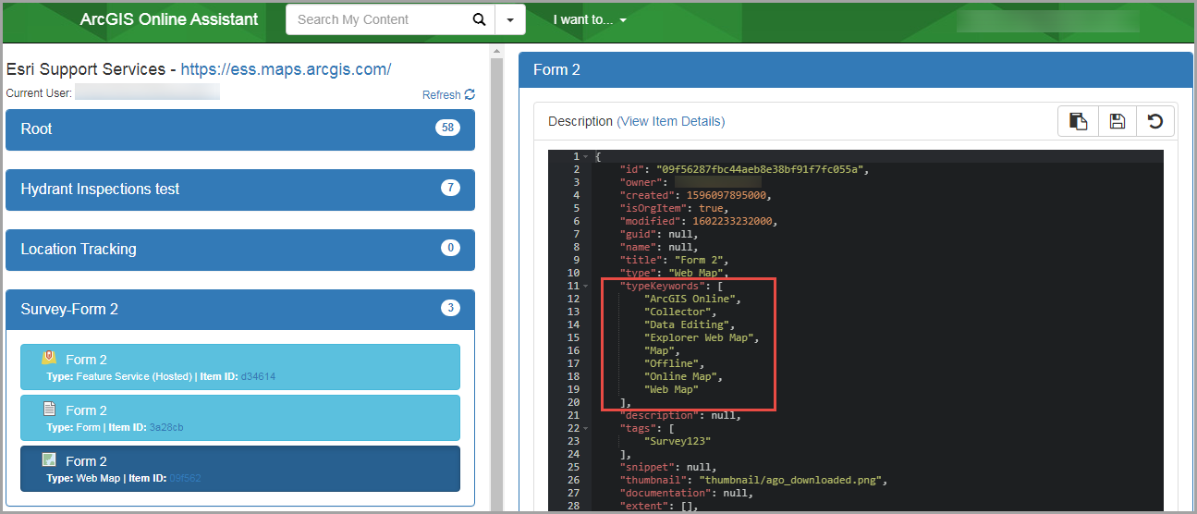Click the Web Map item icon
Image resolution: width=1197 pixels, height=514 pixels.
click(x=49, y=459)
